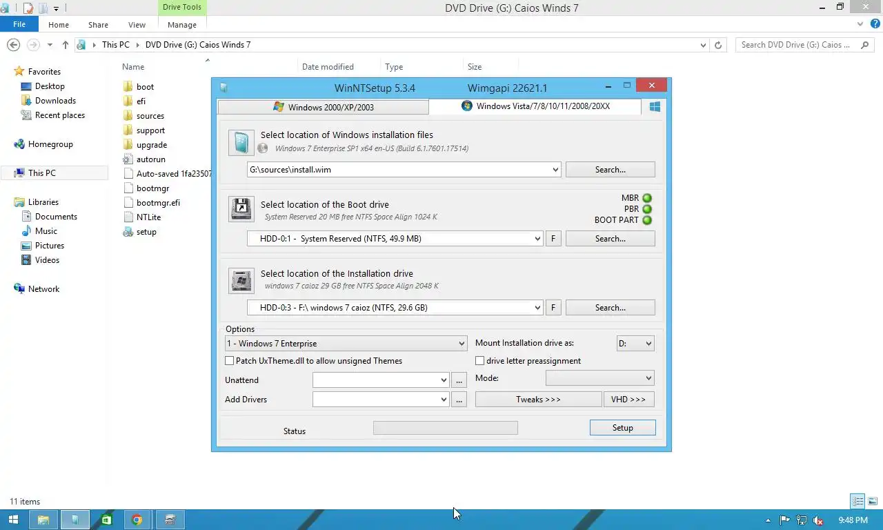
Task: Select the Windows Vista/7/8/10/11 tab
Action: [x=535, y=106]
